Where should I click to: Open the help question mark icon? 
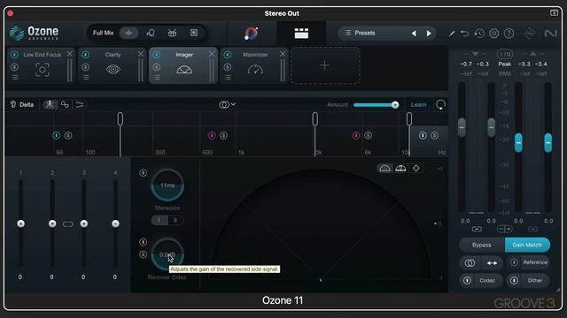click(509, 34)
